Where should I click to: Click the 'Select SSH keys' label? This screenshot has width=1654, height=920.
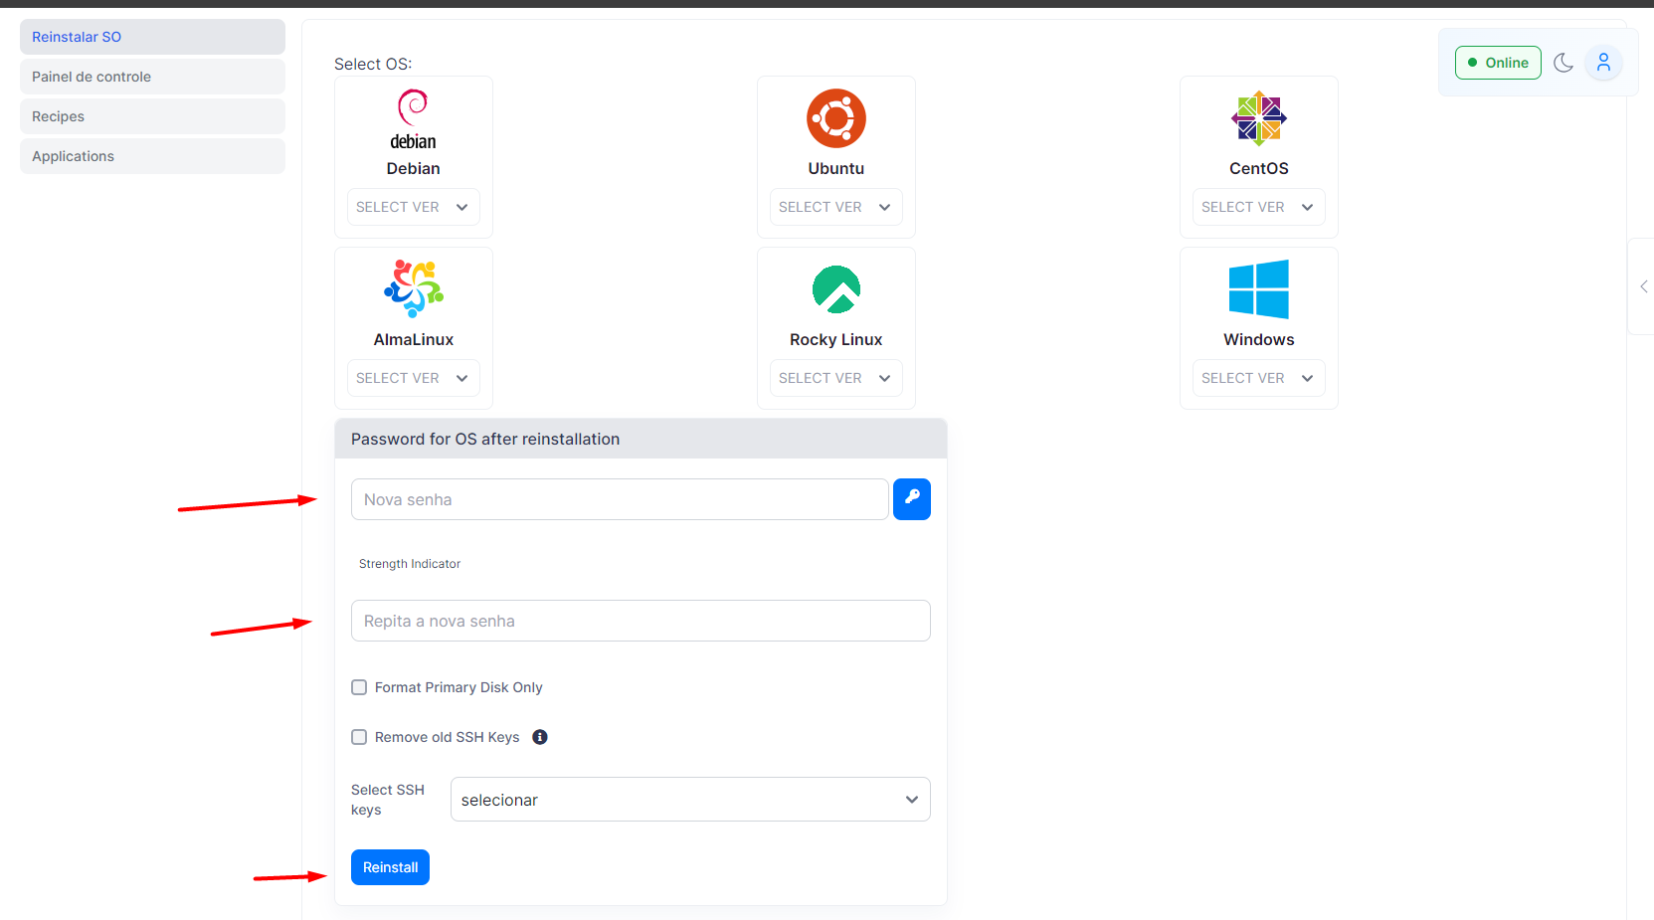[x=388, y=800]
